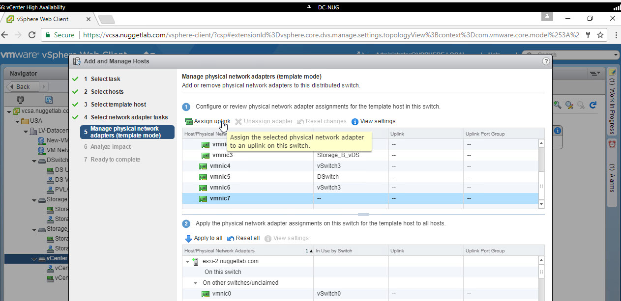
Task: Open the wizard help question mark icon
Action: [x=545, y=61]
